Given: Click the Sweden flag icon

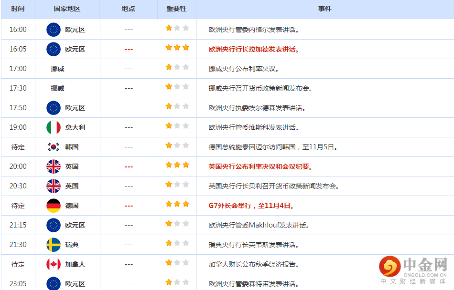Looking at the screenshot, I should [54, 245].
